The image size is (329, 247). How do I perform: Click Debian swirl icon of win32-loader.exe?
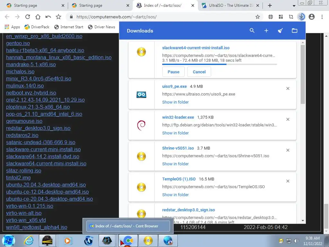pos(141,125)
